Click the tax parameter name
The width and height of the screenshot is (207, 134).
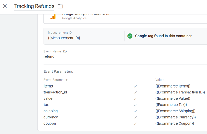tap(46, 105)
